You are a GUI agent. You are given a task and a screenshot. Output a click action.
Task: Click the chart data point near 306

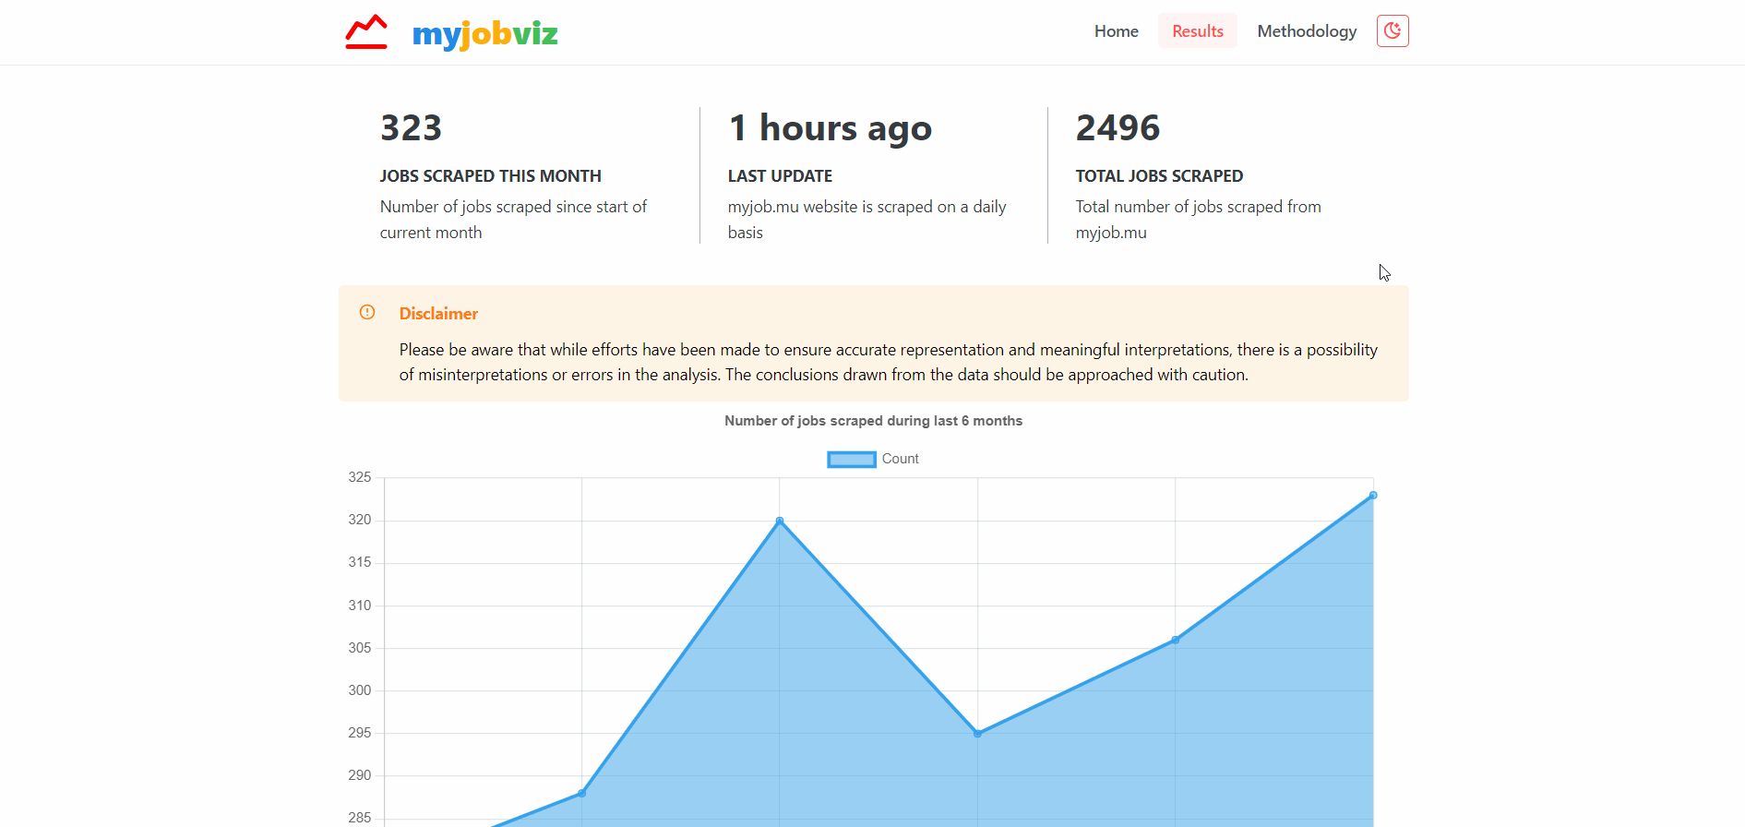(1175, 640)
